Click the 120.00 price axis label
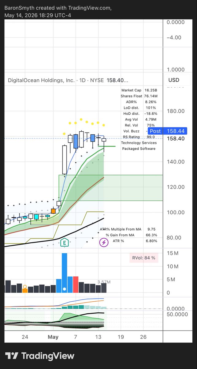 click(176, 187)
